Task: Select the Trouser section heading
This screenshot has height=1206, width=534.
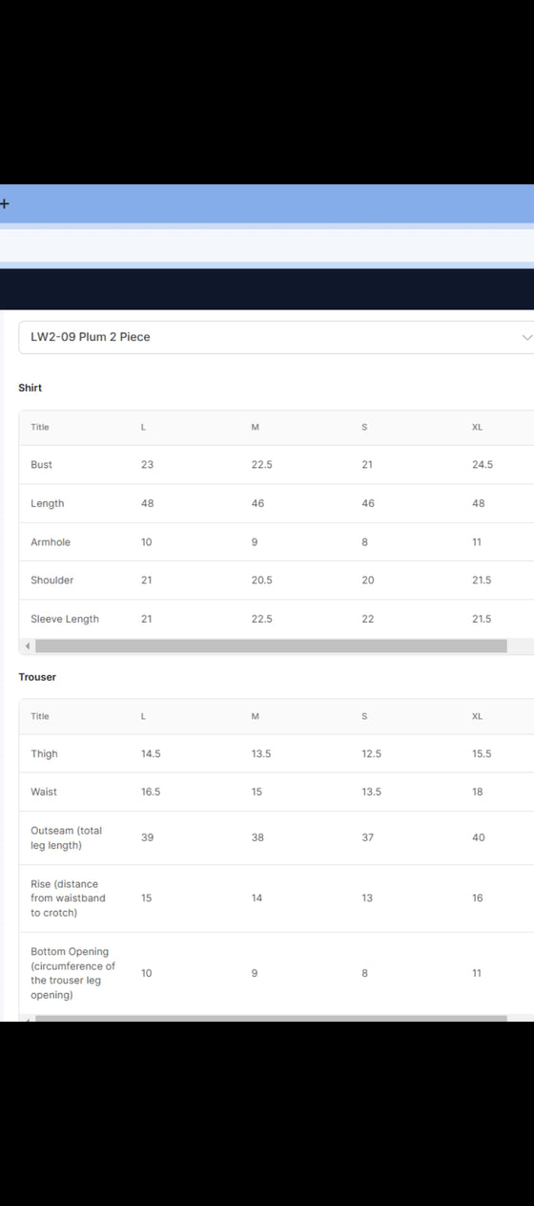Action: coord(37,677)
